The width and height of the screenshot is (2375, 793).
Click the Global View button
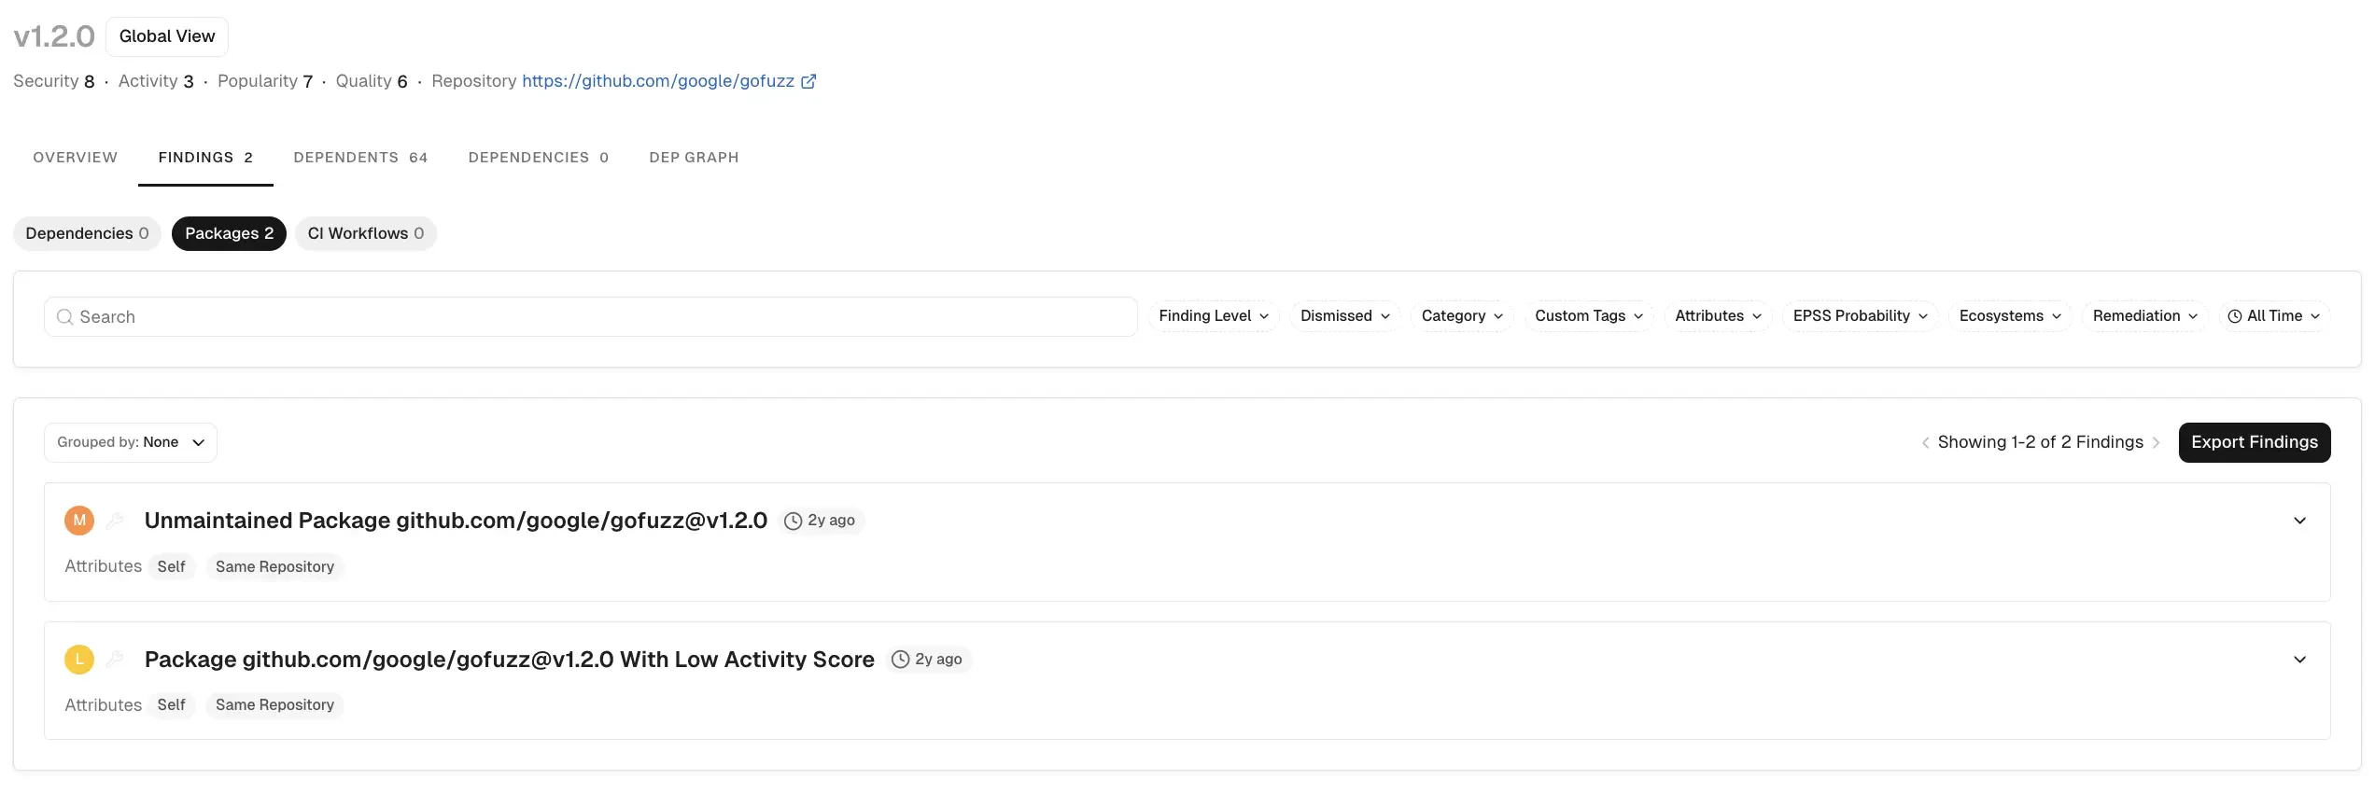pyautogui.click(x=167, y=36)
